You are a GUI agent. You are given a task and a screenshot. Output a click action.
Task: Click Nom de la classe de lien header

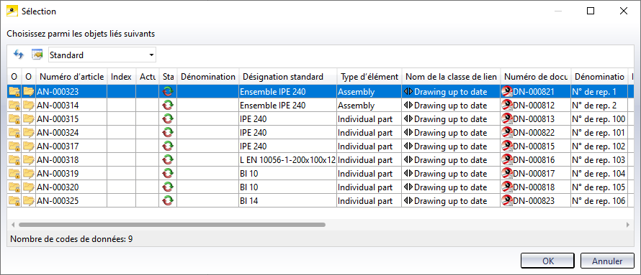[451, 77]
